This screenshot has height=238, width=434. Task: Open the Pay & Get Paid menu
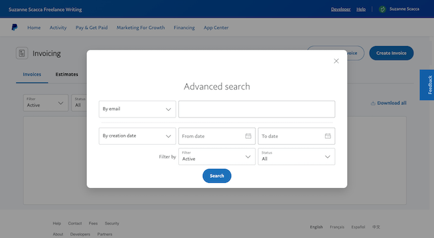[91, 27]
